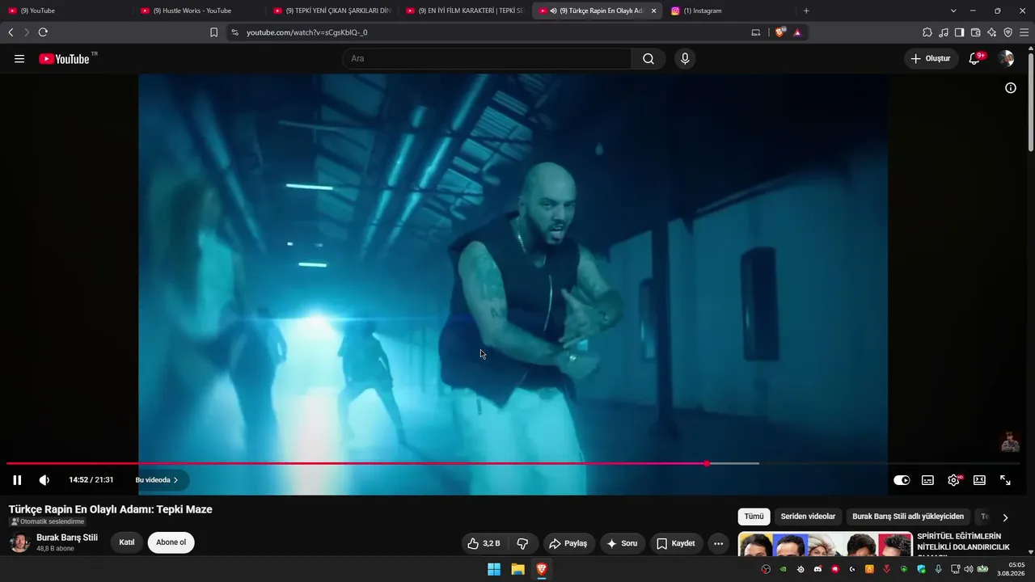Go back to previous page
This screenshot has width=1035, height=582.
tap(11, 32)
